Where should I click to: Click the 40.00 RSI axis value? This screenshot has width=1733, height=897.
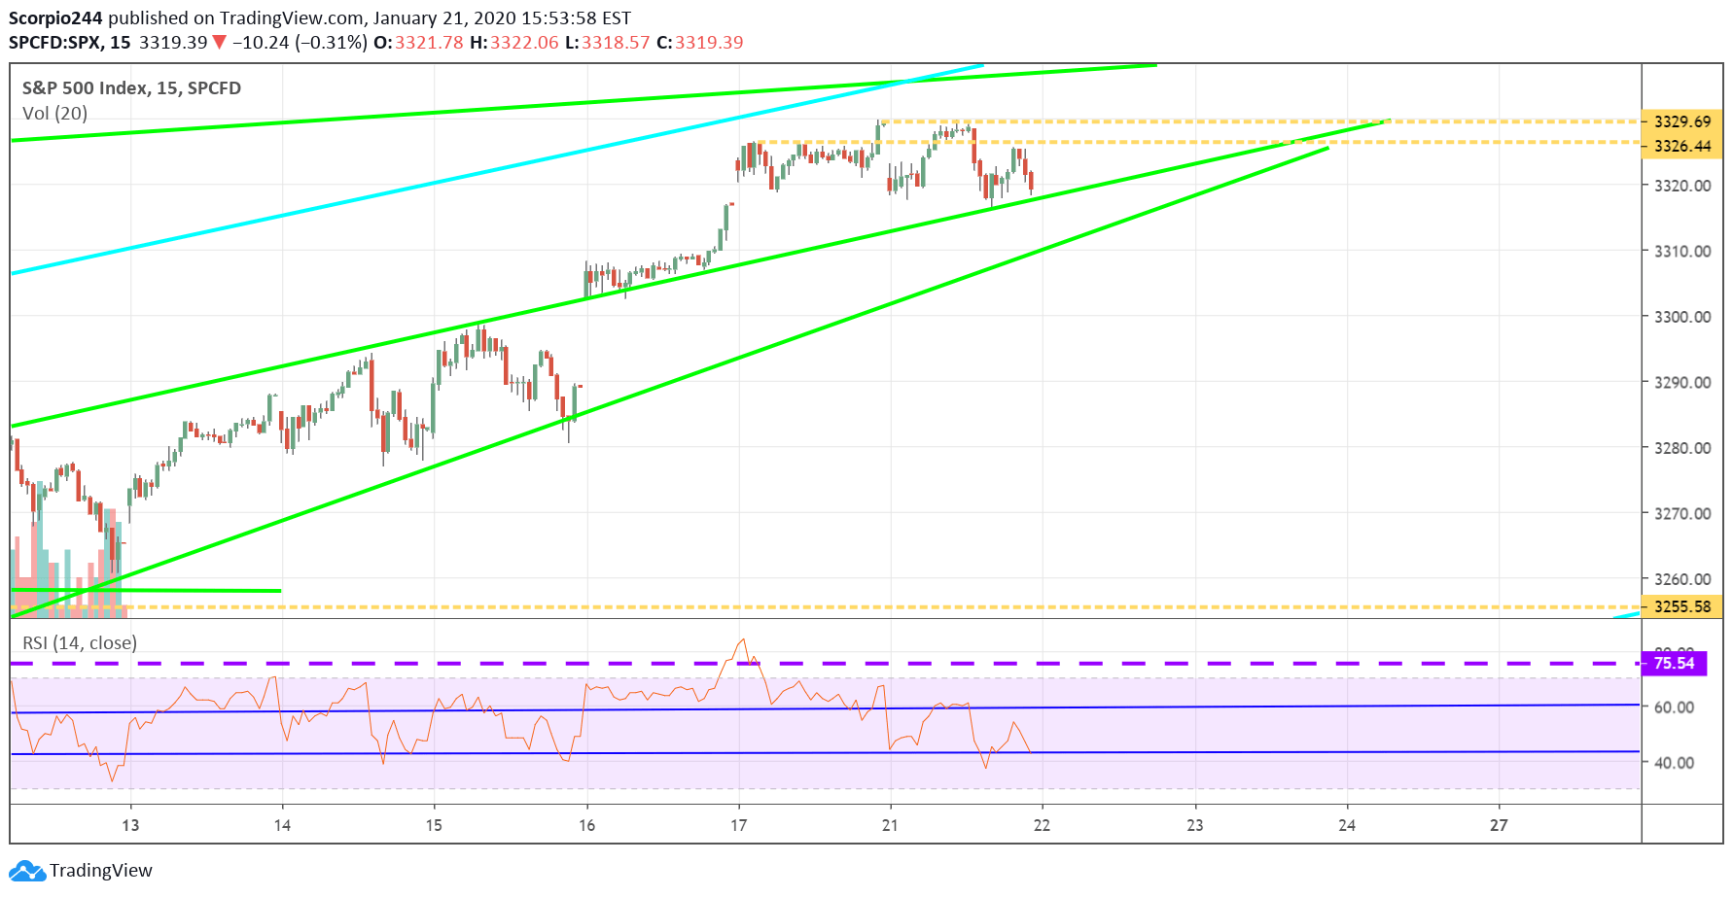(x=1675, y=763)
